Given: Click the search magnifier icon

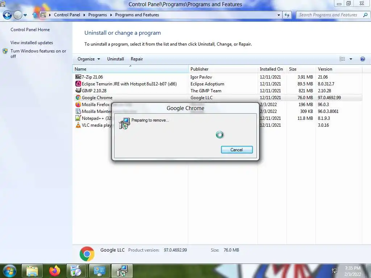Looking at the screenshot, I should (x=365, y=15).
